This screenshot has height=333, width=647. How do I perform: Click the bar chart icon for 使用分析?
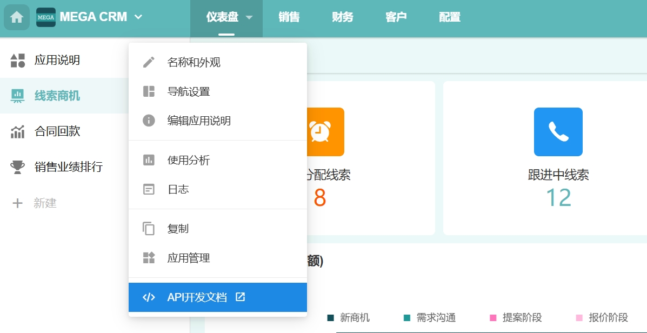point(149,159)
